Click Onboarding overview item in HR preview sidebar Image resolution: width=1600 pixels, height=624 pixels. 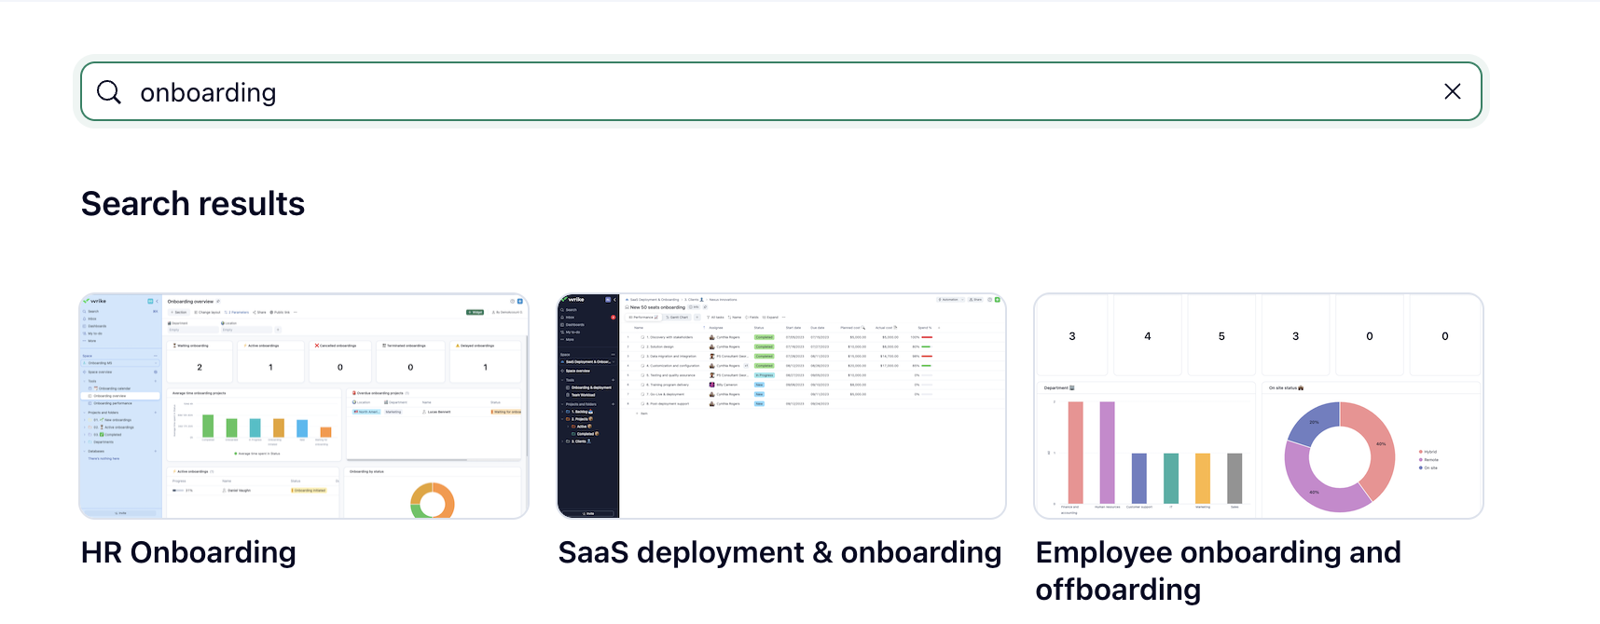110,396
